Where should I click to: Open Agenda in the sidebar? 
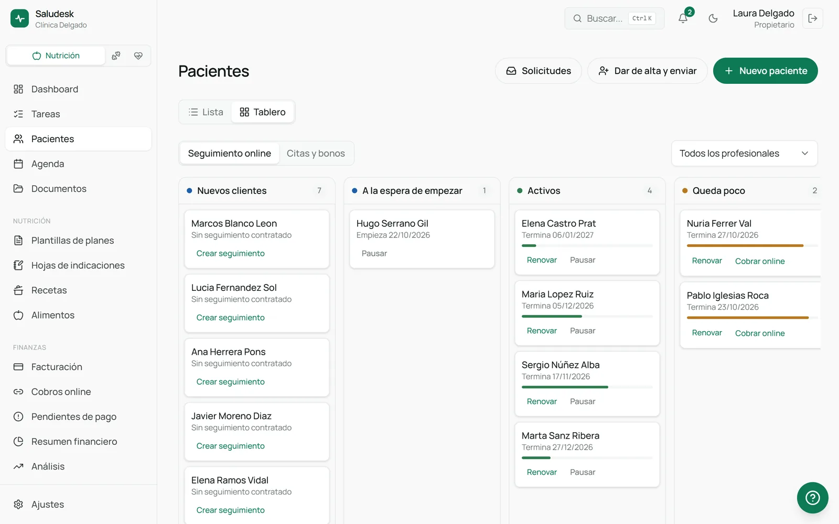click(79, 163)
